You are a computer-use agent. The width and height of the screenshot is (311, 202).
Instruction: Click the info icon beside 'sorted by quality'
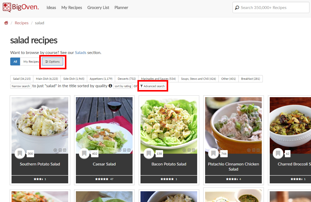pyautogui.click(x=110, y=86)
